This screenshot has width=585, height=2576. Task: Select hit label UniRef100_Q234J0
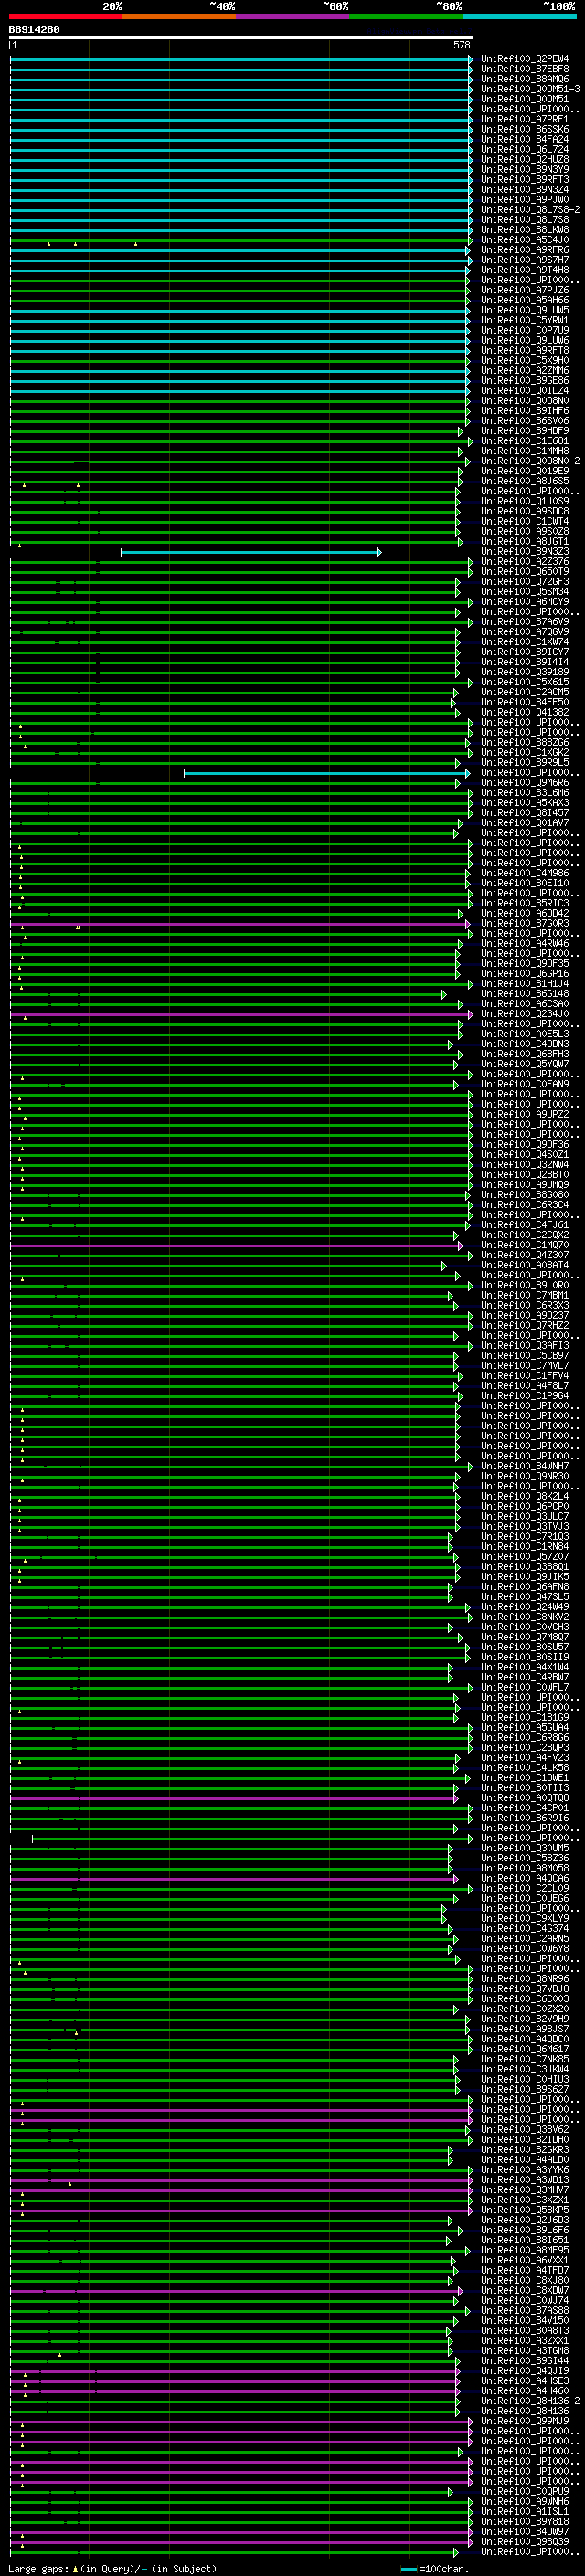click(x=525, y=1014)
